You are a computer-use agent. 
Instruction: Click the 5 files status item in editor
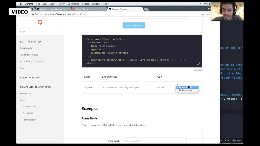237,141
